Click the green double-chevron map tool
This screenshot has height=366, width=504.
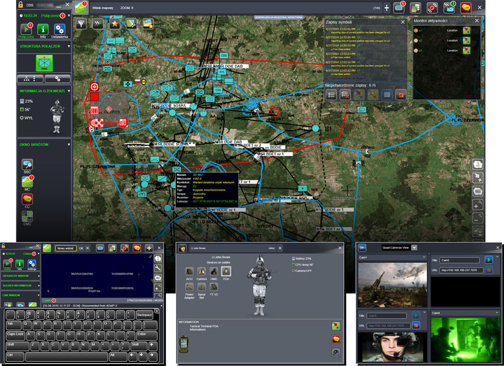coord(98,24)
